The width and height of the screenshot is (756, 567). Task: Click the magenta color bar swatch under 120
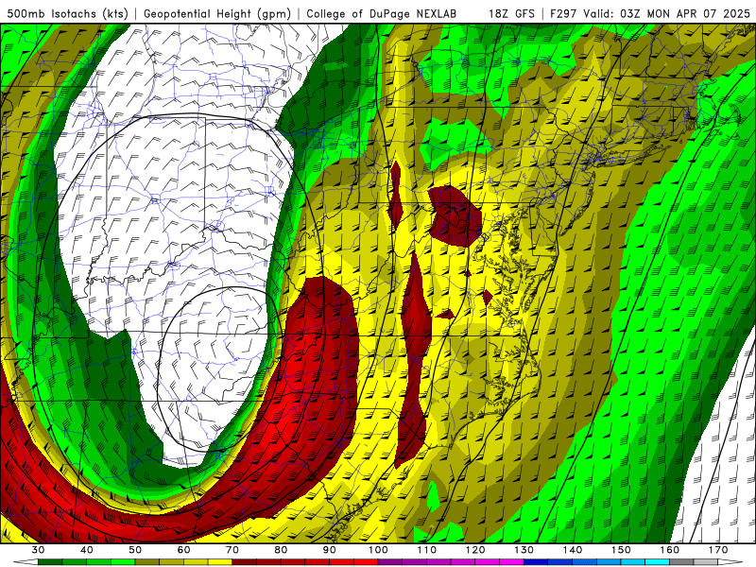488,562
